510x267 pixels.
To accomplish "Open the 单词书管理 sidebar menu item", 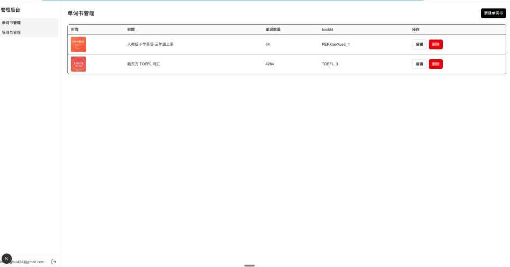I will [x=29, y=23].
